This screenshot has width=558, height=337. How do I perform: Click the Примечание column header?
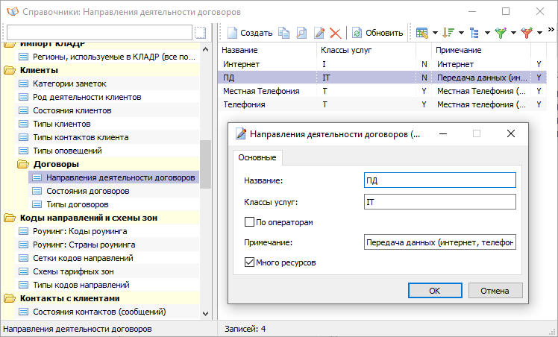[481, 50]
